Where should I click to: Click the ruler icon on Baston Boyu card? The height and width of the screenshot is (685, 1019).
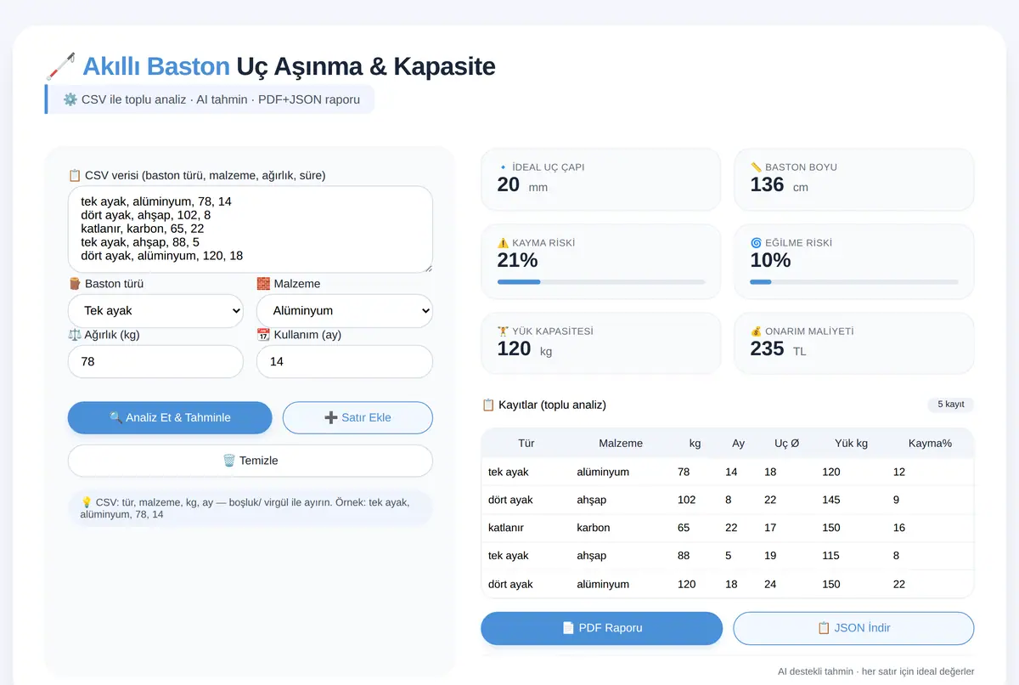coord(756,167)
